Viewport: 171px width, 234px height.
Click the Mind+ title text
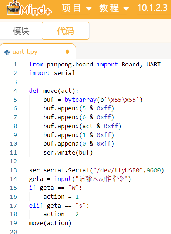[x=36, y=10]
